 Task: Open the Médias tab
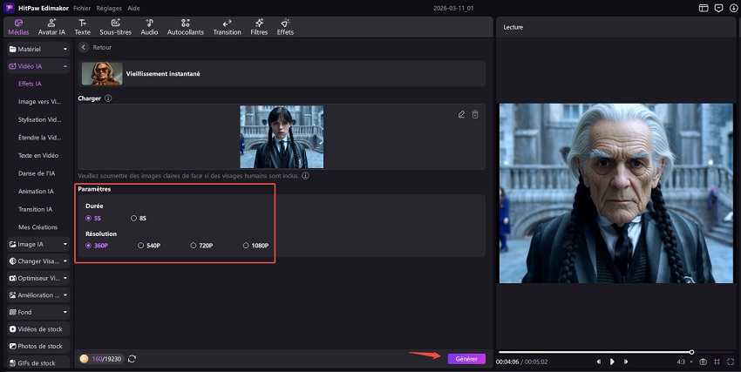pyautogui.click(x=18, y=27)
